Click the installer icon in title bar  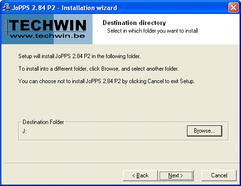click(x=6, y=8)
